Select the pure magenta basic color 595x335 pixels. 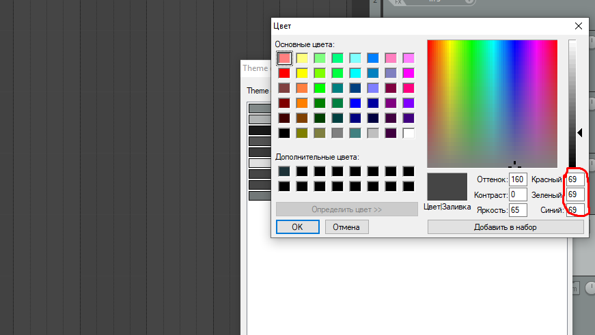(409, 73)
